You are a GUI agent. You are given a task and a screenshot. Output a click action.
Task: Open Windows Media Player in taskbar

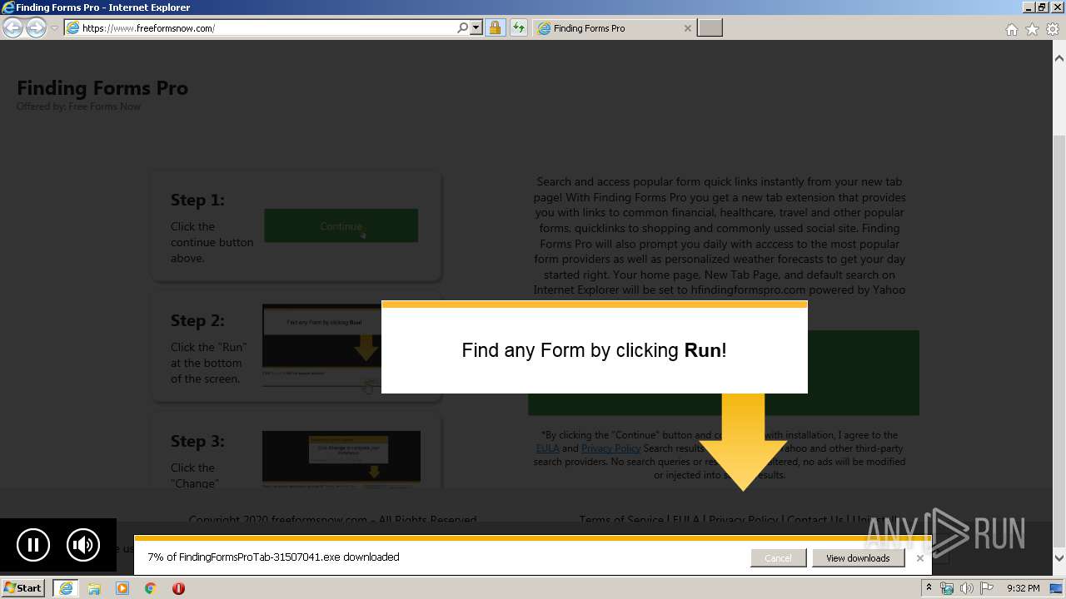[x=122, y=588]
